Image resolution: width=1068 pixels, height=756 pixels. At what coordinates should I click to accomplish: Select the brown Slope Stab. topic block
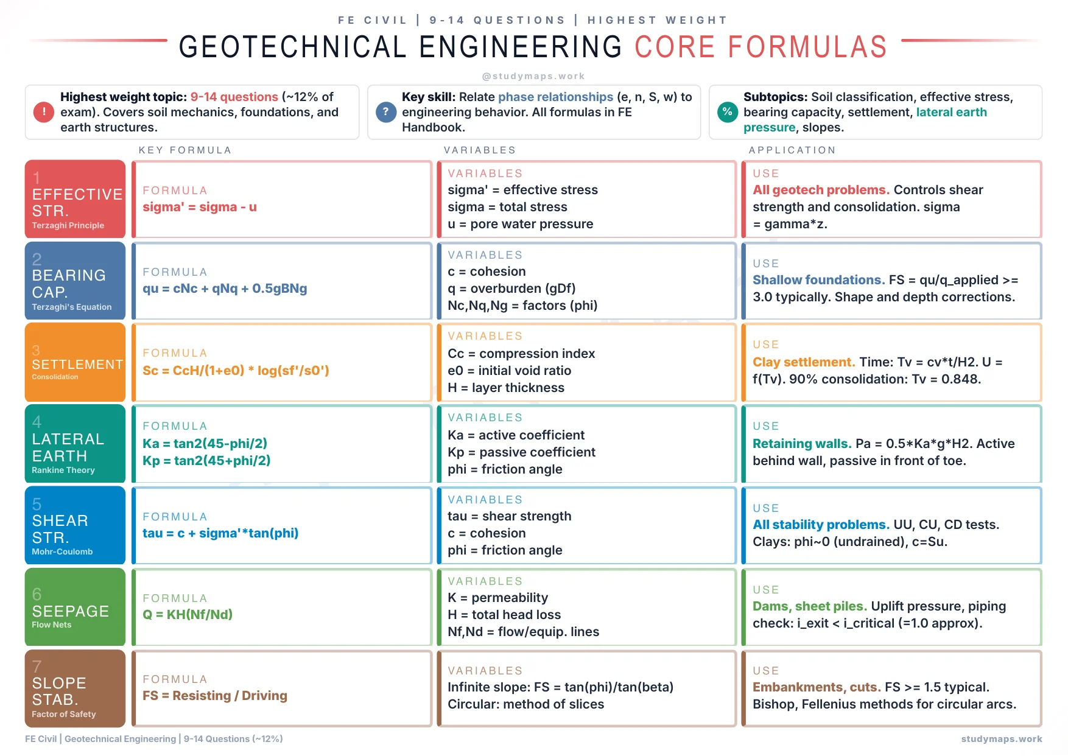[75, 688]
